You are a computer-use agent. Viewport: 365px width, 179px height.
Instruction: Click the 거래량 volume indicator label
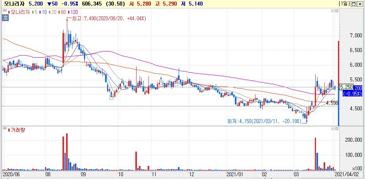(17, 130)
